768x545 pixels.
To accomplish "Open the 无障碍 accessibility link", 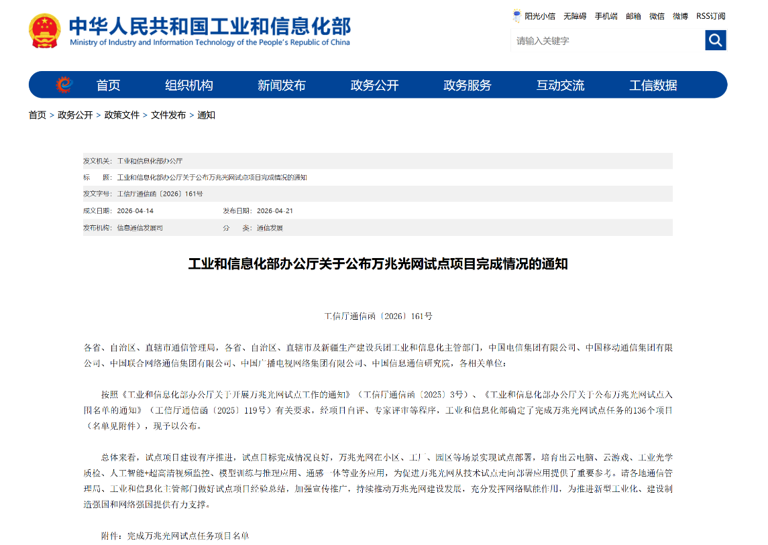I will [x=575, y=16].
